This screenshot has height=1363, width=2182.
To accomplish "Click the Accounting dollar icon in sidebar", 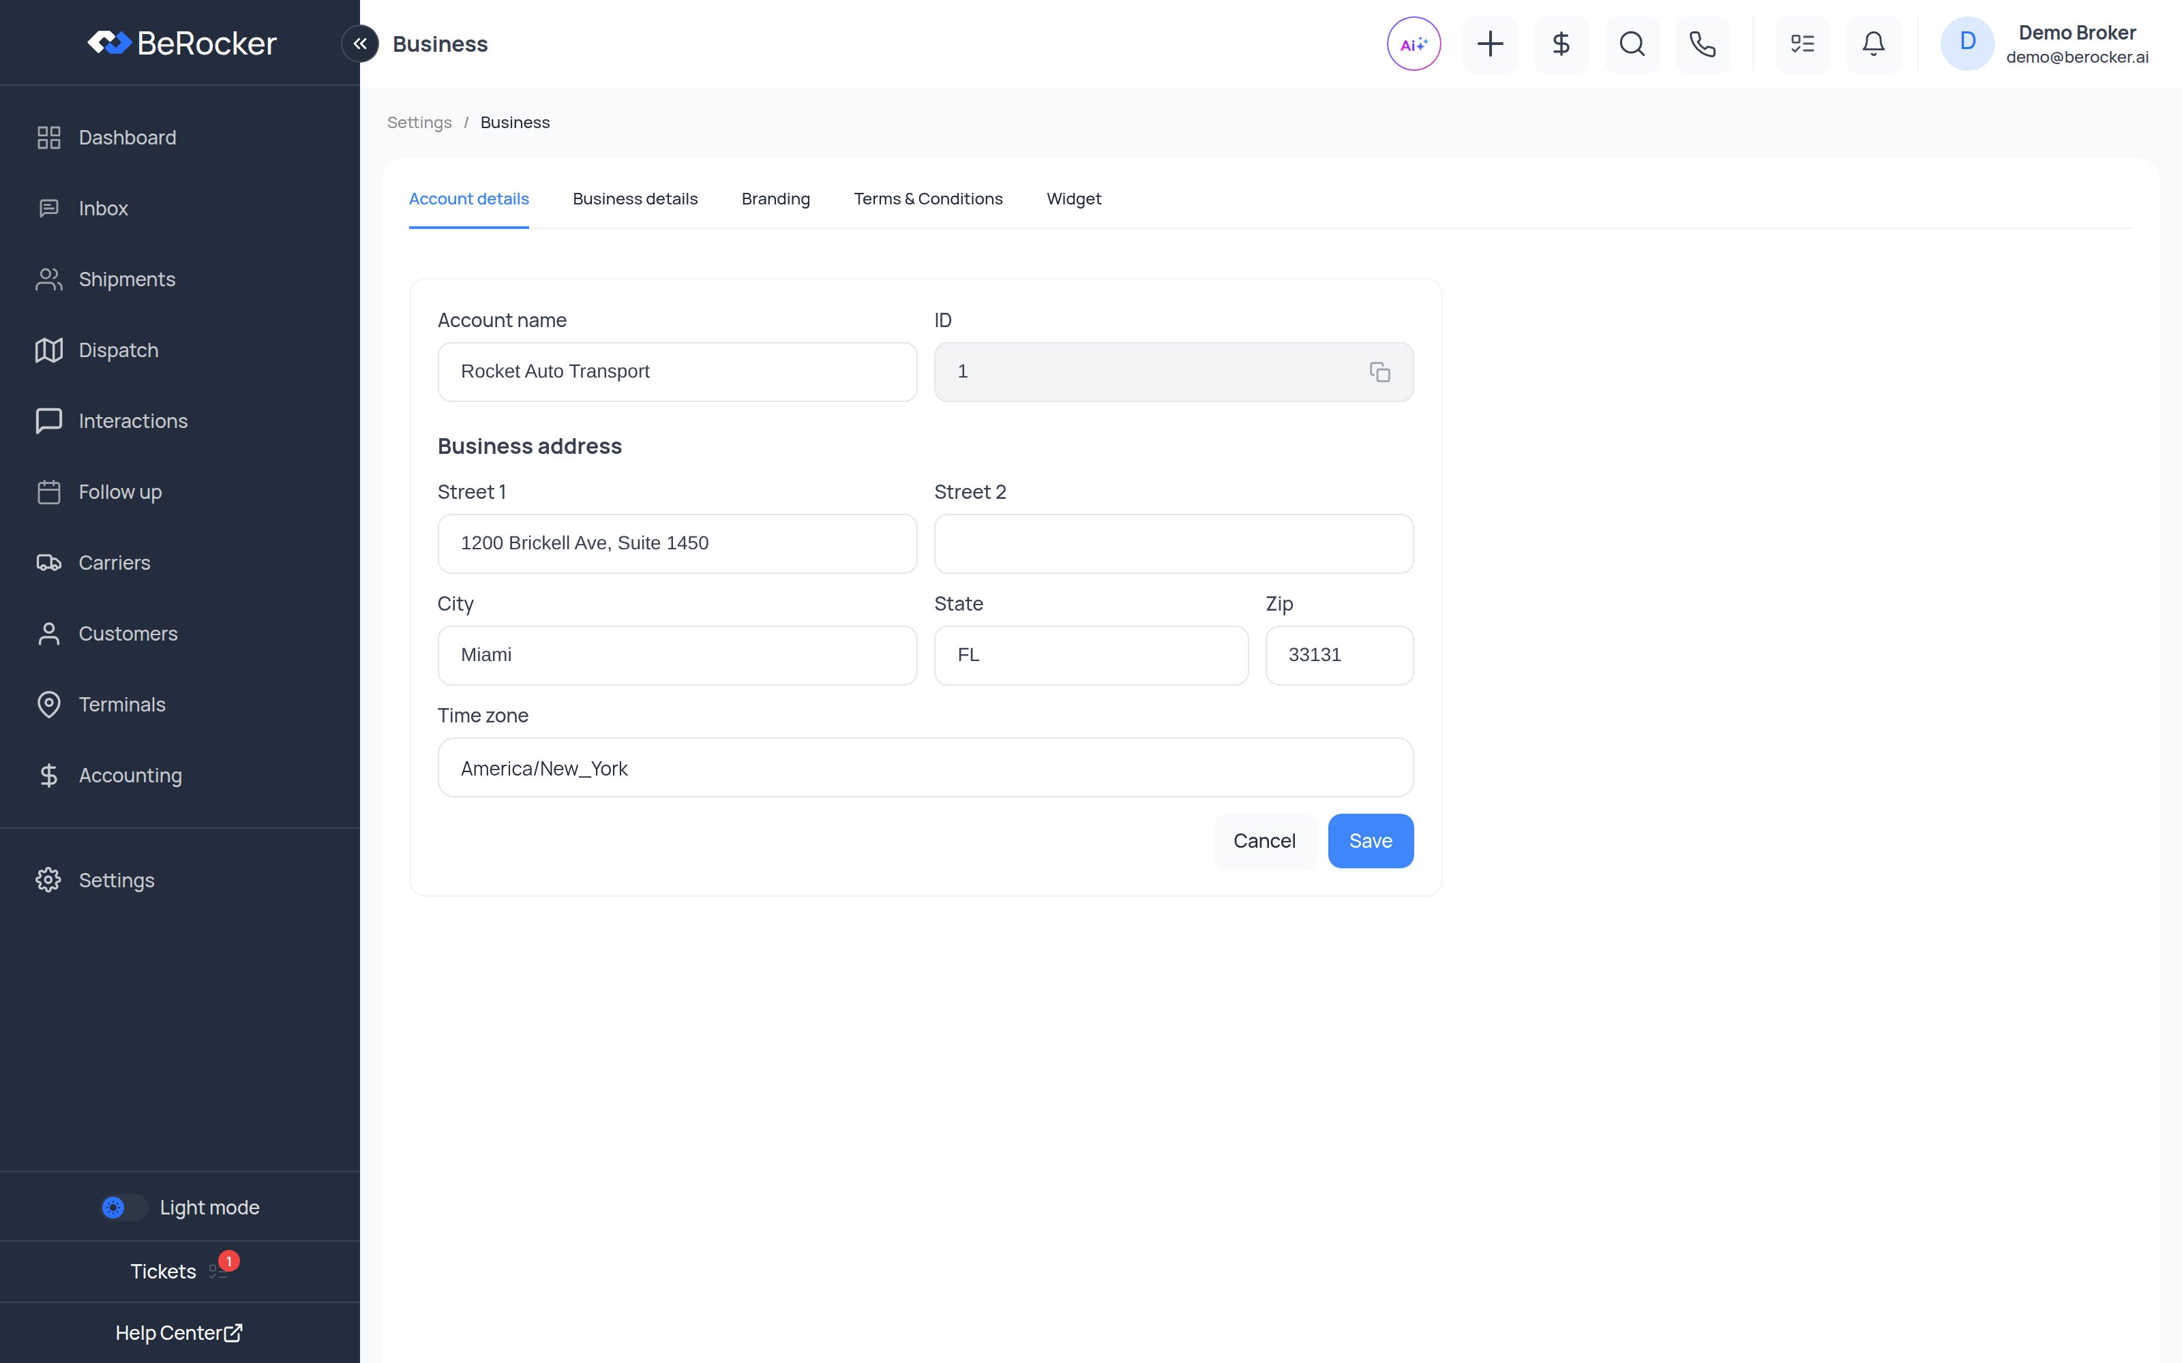I will 48,776.
